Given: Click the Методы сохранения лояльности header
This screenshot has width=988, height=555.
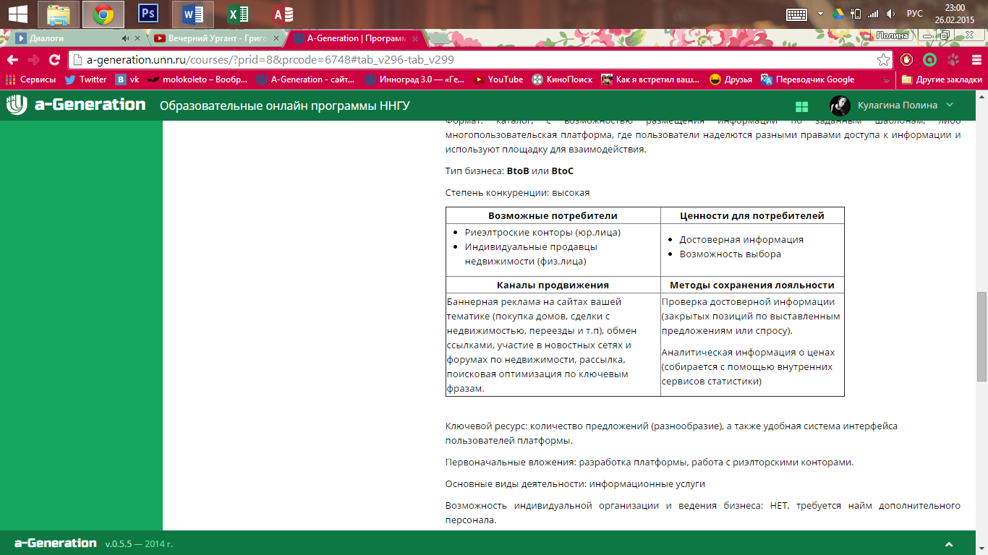Looking at the screenshot, I should pos(752,285).
